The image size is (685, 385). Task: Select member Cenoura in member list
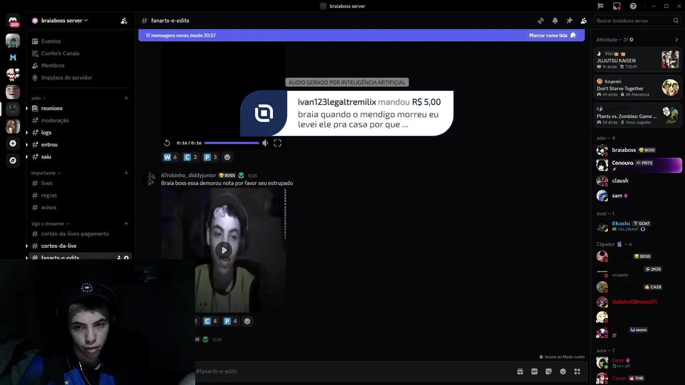pos(637,165)
